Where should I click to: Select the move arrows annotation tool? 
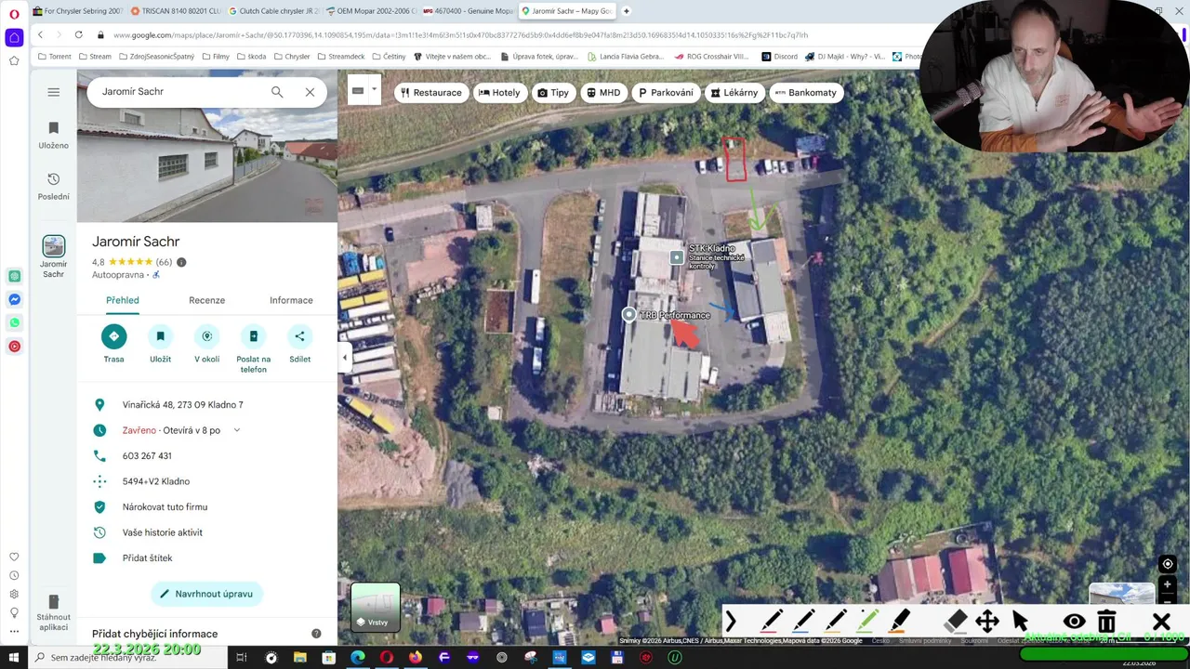click(x=987, y=622)
